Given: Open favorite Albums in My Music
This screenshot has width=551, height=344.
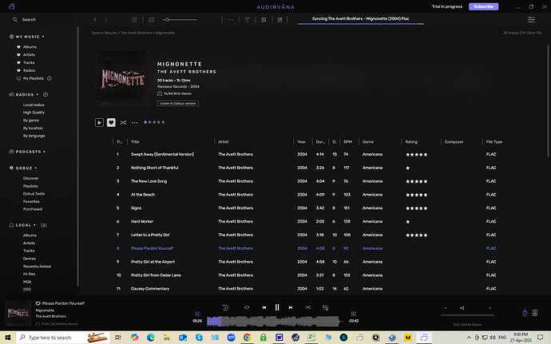Looking at the screenshot, I should click(30, 47).
